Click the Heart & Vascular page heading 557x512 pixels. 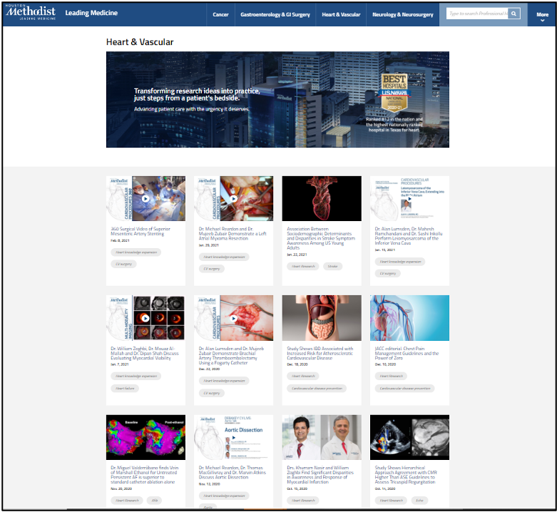[x=140, y=42]
